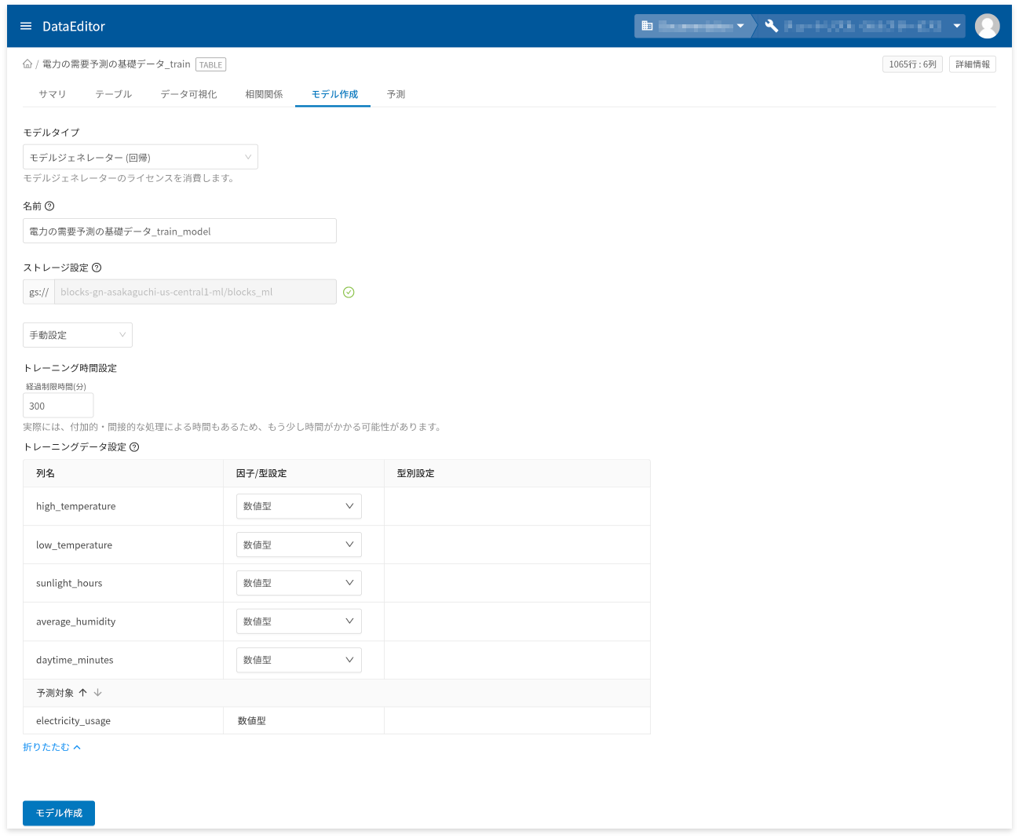Viewport: 1019px width, 838px height.
Task: Click the organization building icon
Action: [647, 26]
